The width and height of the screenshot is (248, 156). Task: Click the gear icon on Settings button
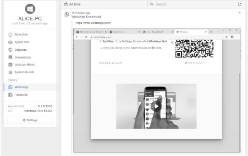[24, 121]
